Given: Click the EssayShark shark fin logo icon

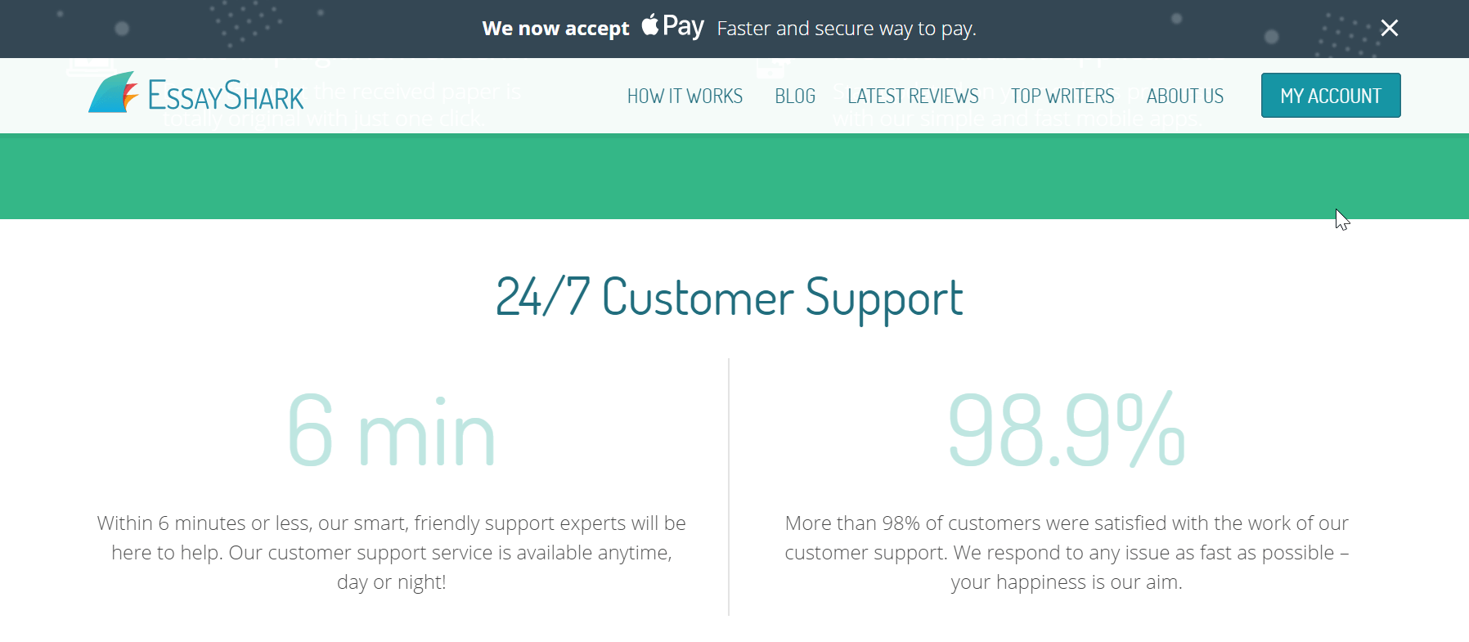Looking at the screenshot, I should click(x=113, y=92).
